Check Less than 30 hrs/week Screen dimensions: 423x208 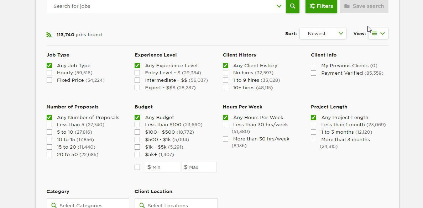(225, 125)
